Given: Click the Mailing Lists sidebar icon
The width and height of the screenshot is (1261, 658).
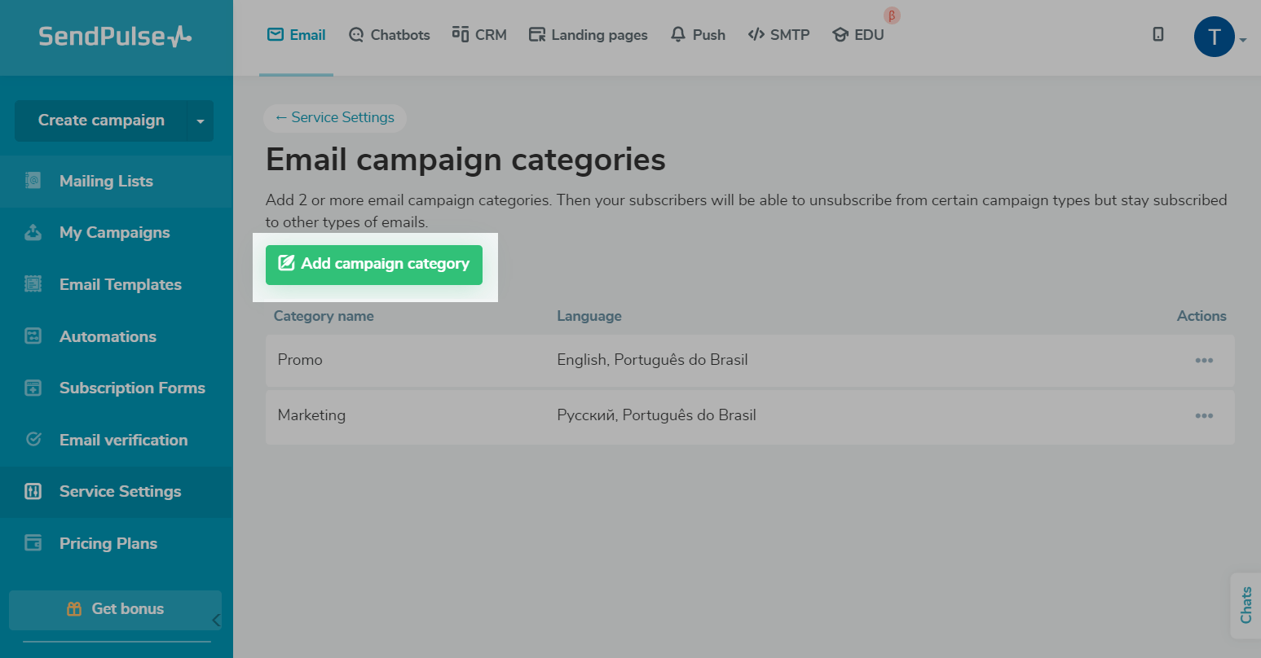Looking at the screenshot, I should (x=33, y=181).
